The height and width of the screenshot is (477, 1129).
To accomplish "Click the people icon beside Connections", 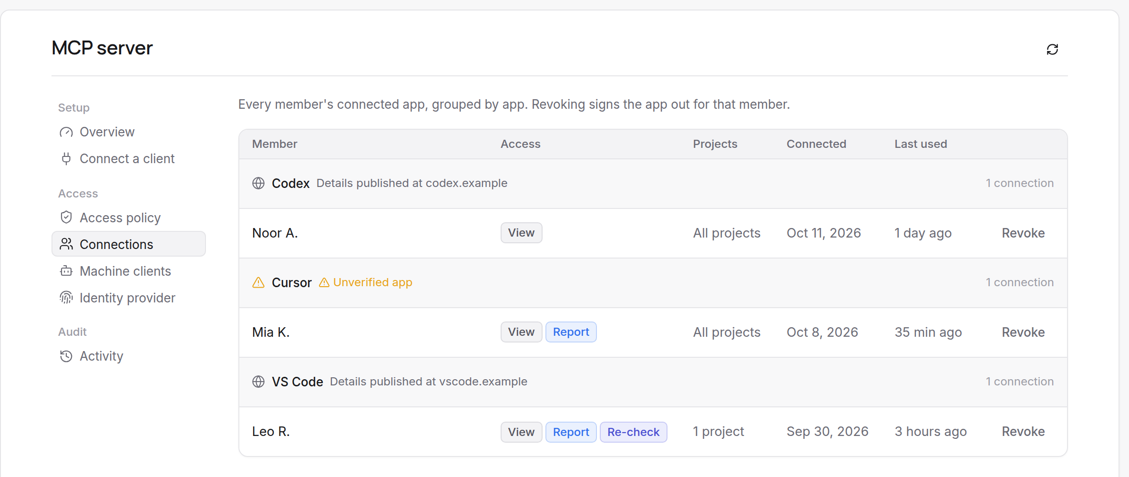I will (66, 244).
